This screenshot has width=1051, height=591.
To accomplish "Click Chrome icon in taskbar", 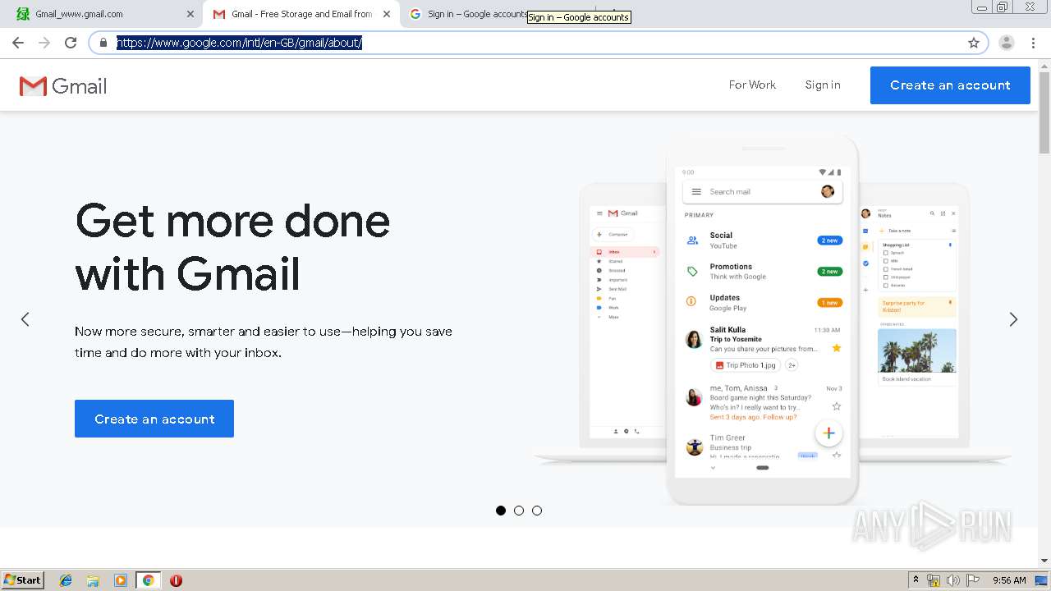I will click(x=148, y=580).
